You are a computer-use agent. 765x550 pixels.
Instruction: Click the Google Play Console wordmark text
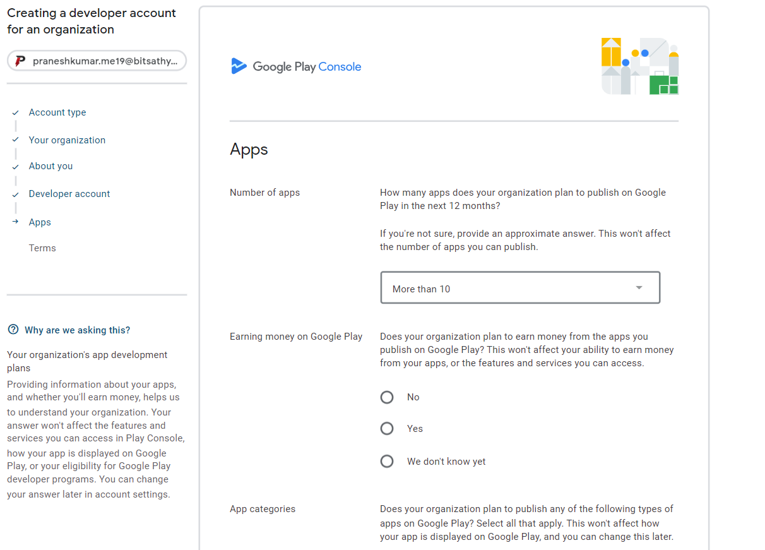tap(307, 66)
